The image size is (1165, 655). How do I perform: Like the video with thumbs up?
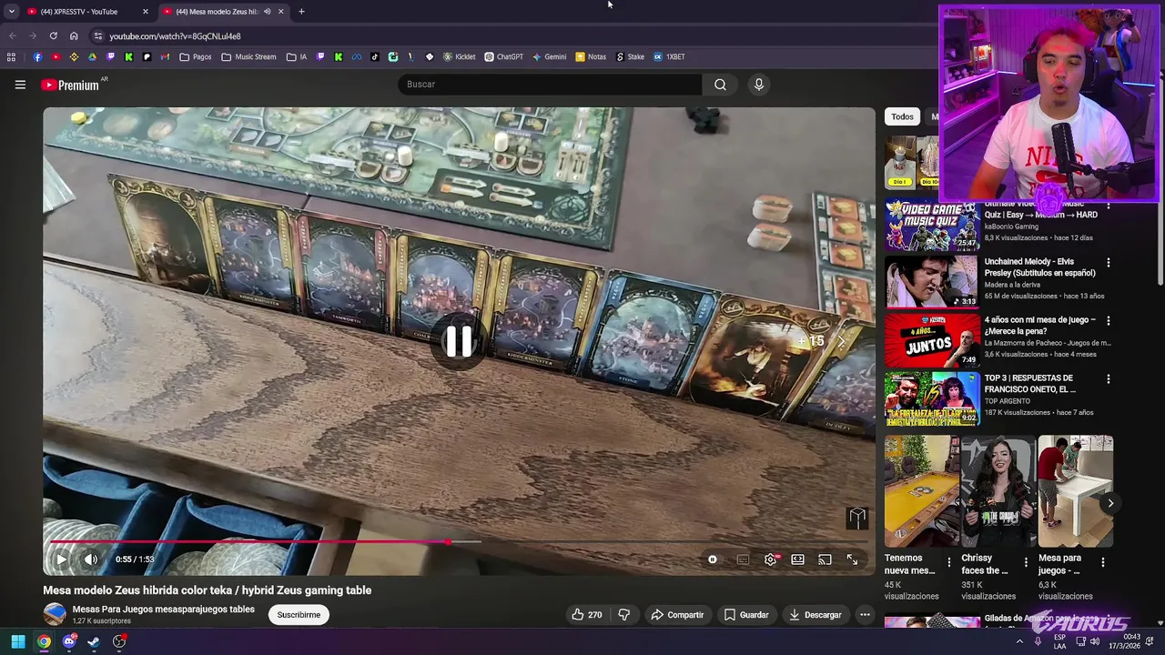click(586, 615)
